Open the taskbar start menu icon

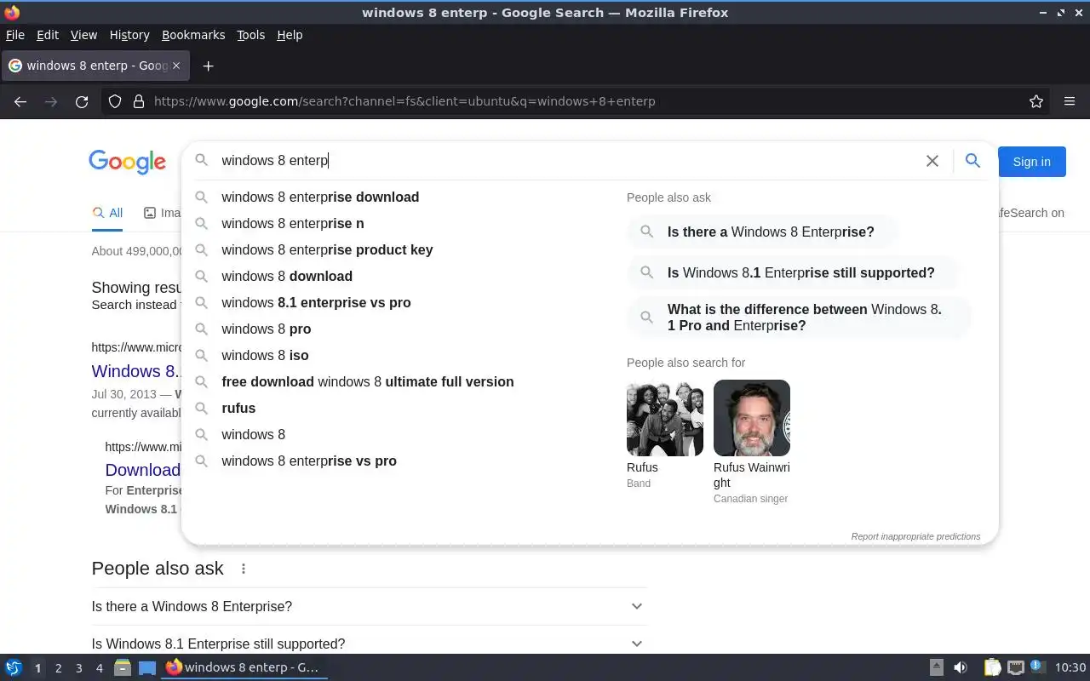click(14, 667)
